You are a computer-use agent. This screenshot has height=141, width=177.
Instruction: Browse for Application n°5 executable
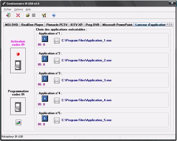(x=57, y=120)
